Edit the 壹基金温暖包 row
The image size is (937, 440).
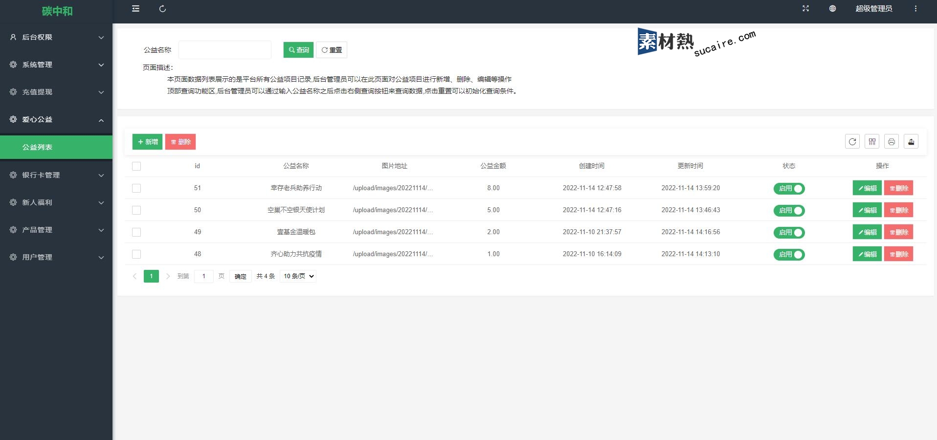tap(867, 232)
